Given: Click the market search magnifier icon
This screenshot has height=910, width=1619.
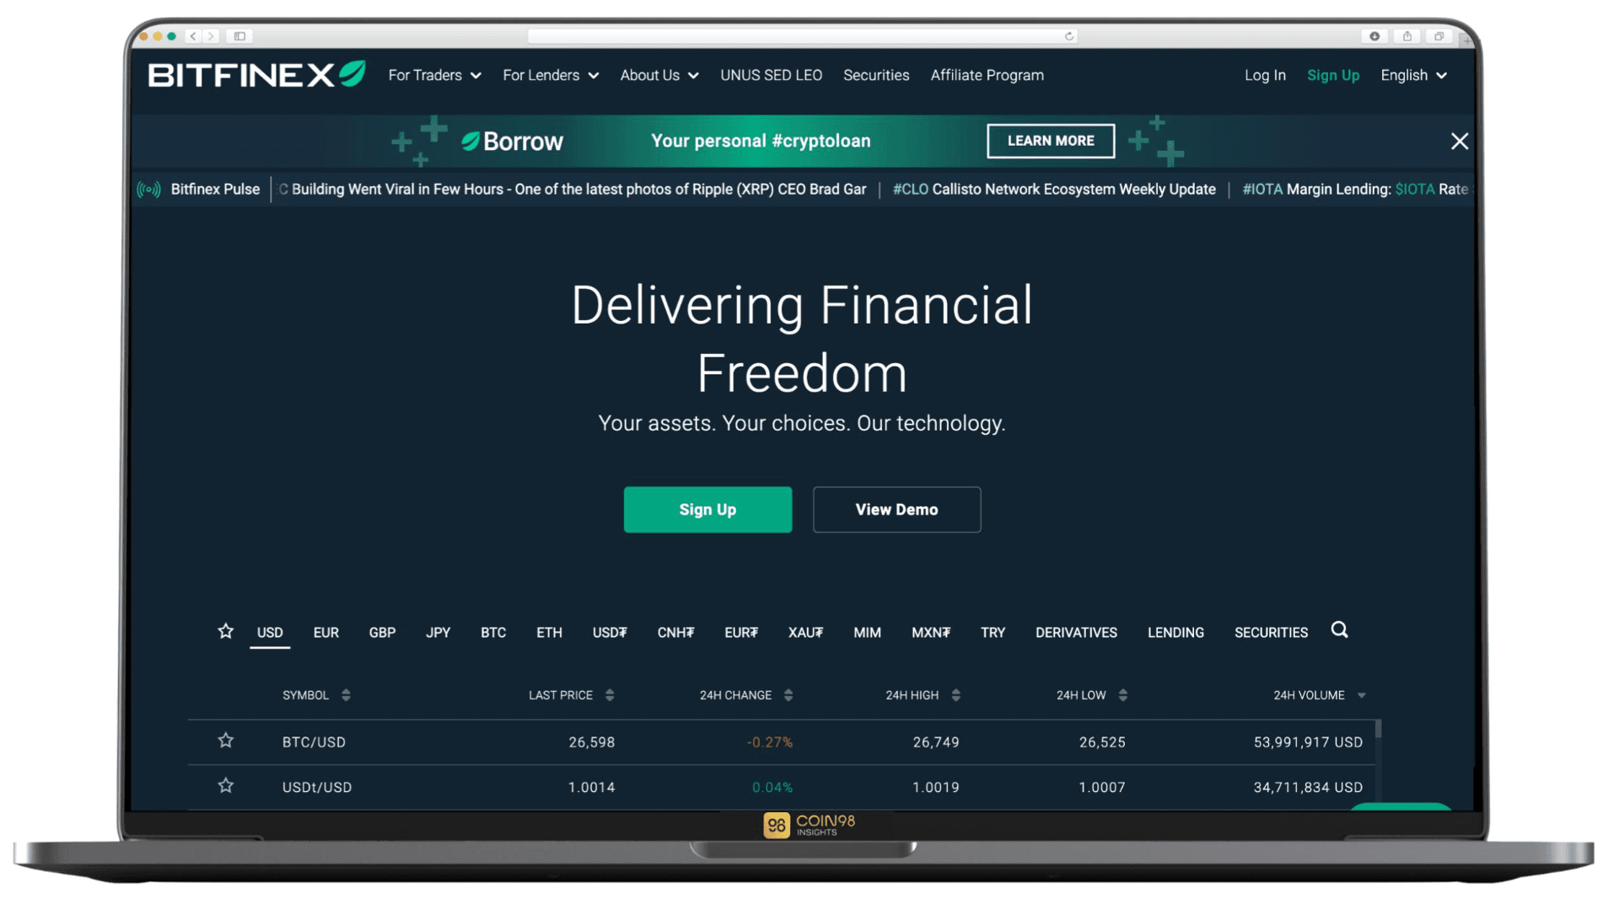Looking at the screenshot, I should click(1339, 630).
